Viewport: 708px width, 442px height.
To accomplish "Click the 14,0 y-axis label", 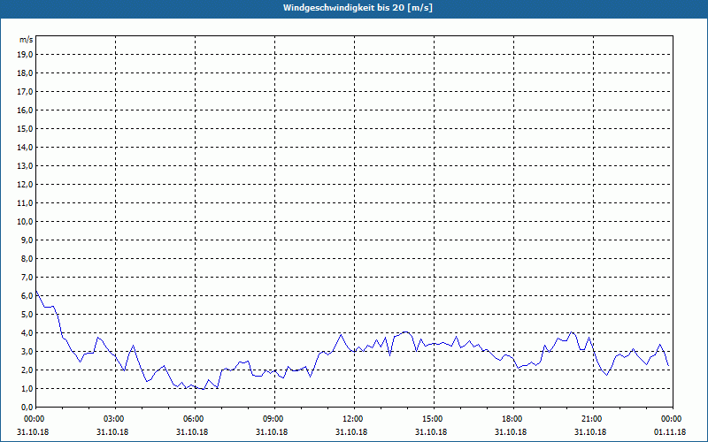I will tap(25, 147).
